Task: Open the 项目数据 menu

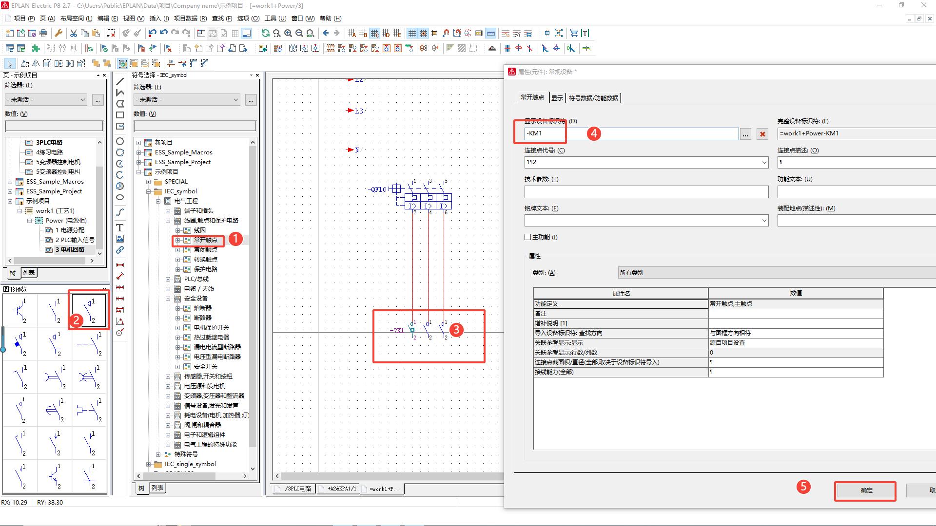Action: [190, 19]
